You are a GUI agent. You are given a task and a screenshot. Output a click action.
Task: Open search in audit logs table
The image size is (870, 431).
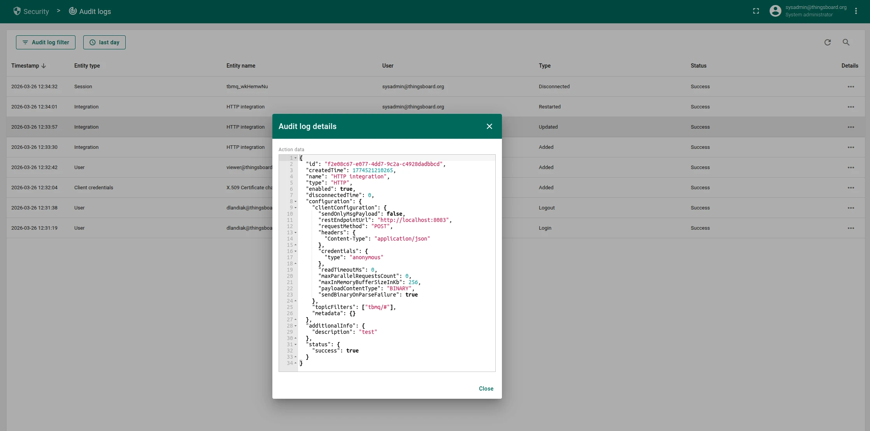click(846, 42)
